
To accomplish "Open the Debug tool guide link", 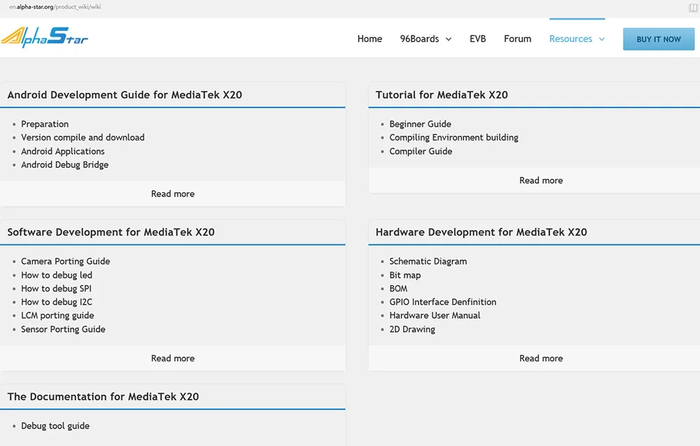I will (55, 426).
